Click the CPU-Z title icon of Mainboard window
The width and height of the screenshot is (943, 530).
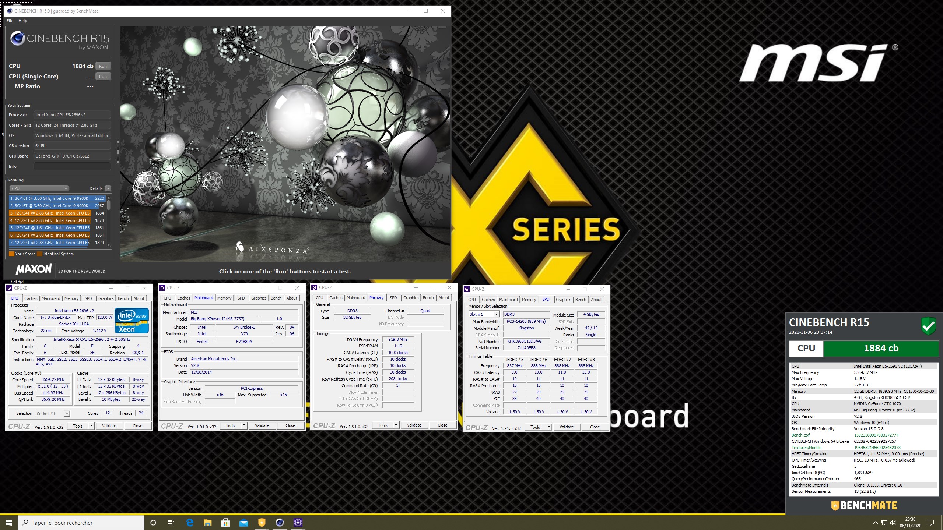point(162,288)
